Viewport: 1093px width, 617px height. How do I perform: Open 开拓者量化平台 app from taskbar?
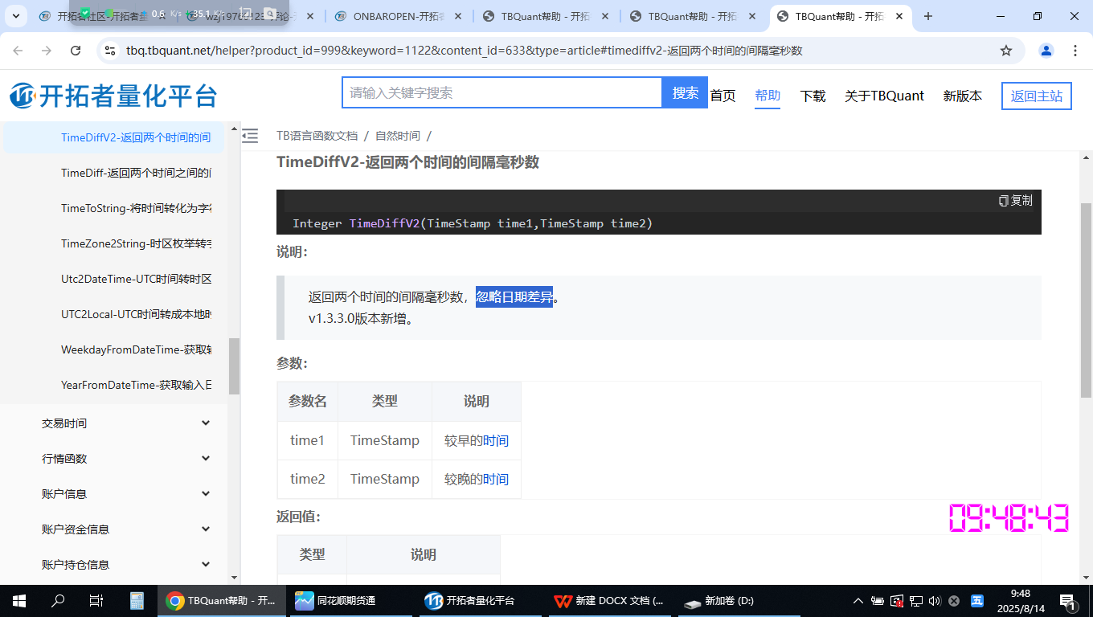[x=480, y=600]
